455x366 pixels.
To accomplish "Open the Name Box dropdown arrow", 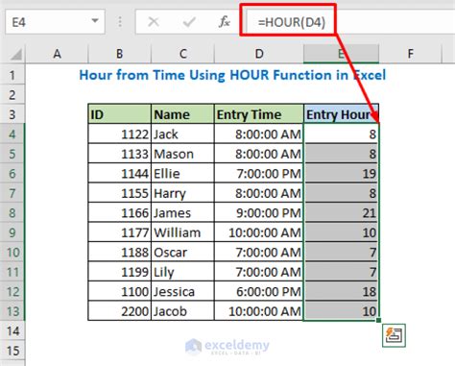I will point(95,21).
